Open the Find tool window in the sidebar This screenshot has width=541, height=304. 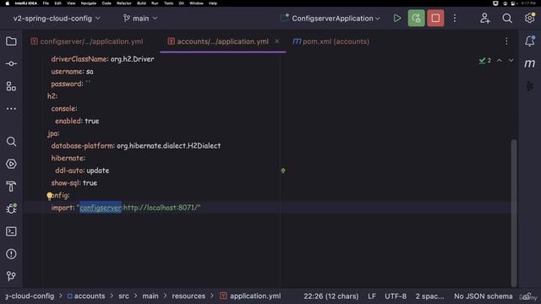tap(11, 141)
